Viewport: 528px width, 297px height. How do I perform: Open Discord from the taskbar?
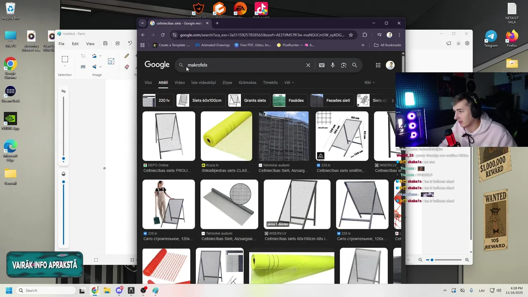(119, 290)
